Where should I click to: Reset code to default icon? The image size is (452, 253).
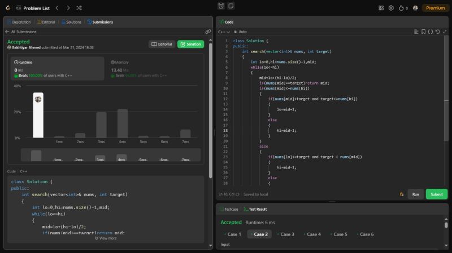pyautogui.click(x=437, y=32)
